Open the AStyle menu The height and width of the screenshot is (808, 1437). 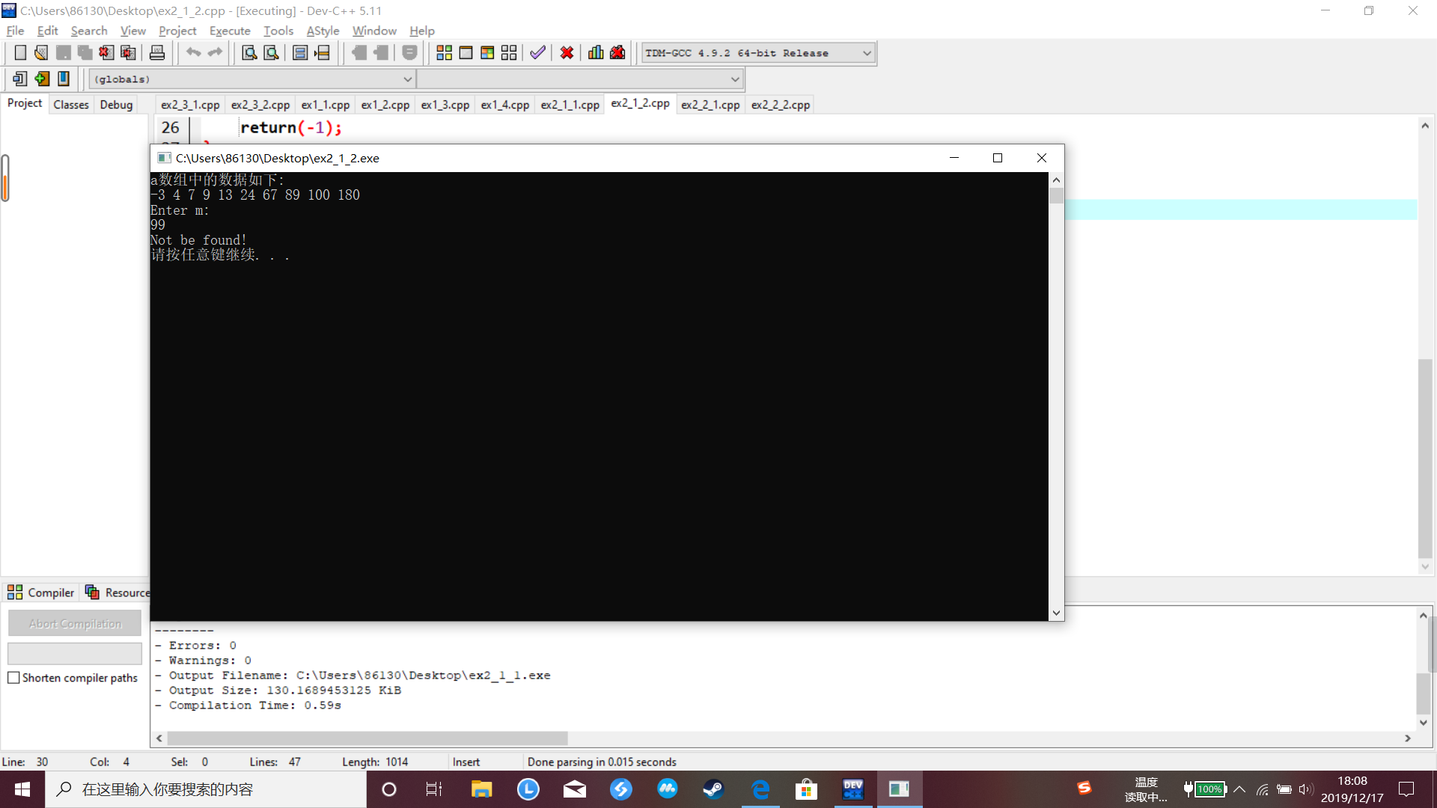click(323, 31)
